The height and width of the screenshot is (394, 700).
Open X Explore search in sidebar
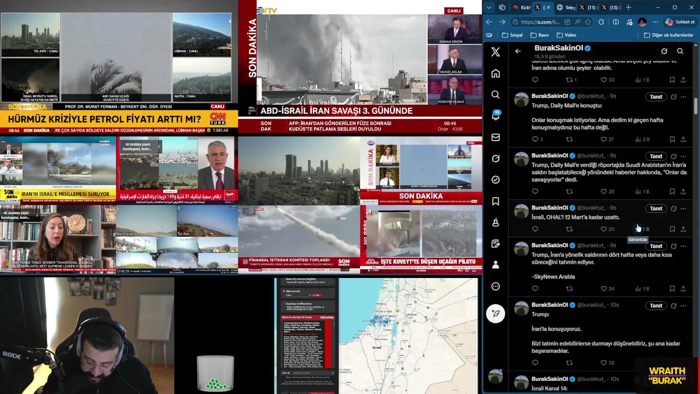pos(495,95)
